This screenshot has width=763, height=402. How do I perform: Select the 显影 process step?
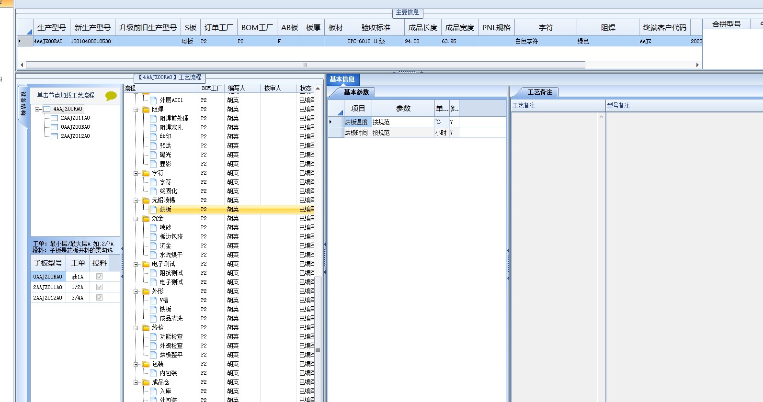165,164
